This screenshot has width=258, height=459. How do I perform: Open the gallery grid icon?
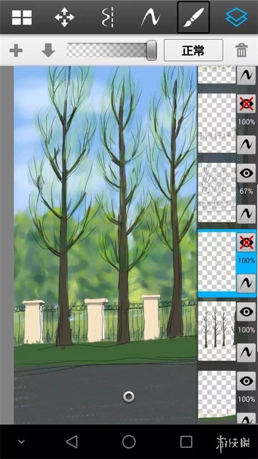pos(22,18)
